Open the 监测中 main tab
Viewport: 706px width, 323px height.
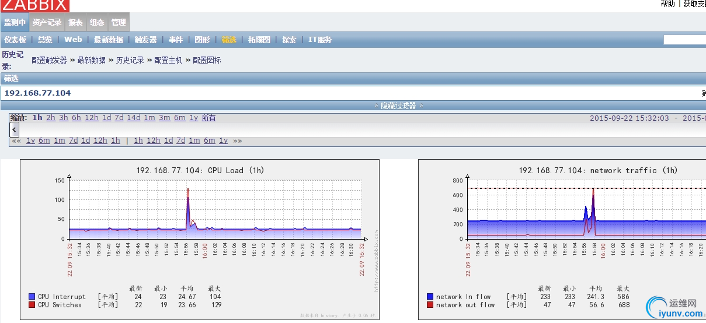tap(15, 22)
